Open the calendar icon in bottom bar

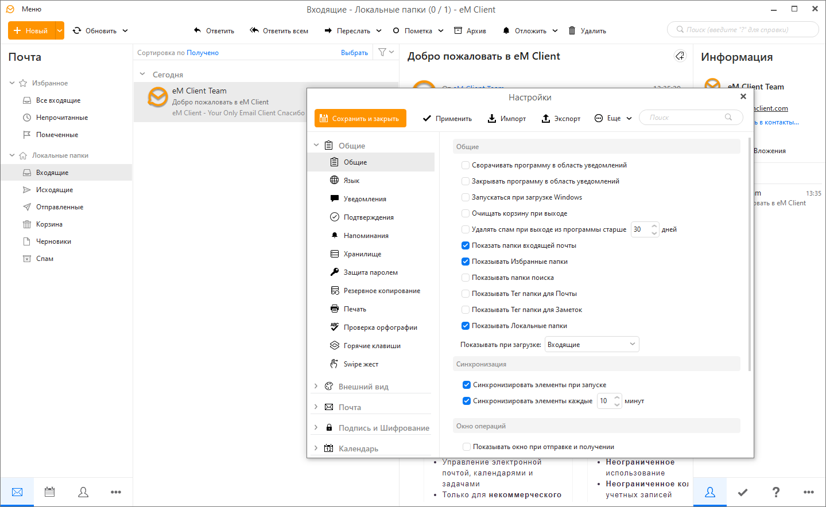coord(50,492)
